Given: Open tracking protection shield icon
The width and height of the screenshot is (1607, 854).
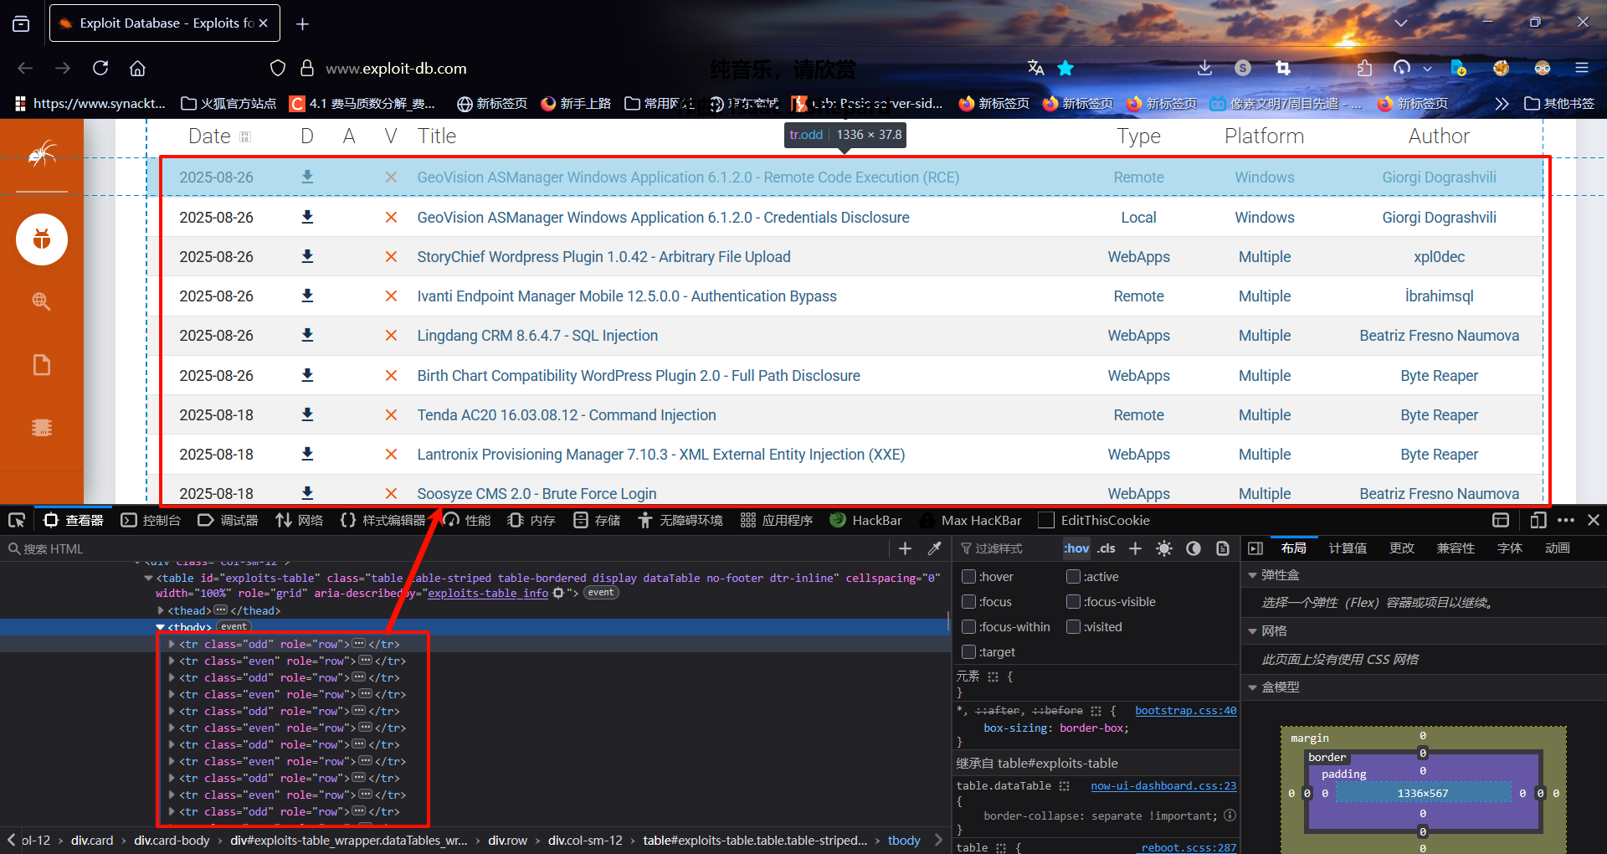Looking at the screenshot, I should click(278, 68).
